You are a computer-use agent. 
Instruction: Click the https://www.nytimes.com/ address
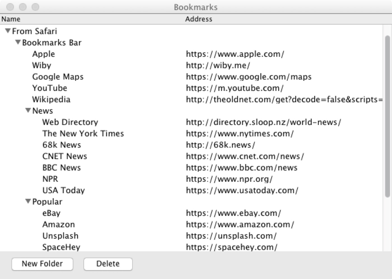pos(240,134)
